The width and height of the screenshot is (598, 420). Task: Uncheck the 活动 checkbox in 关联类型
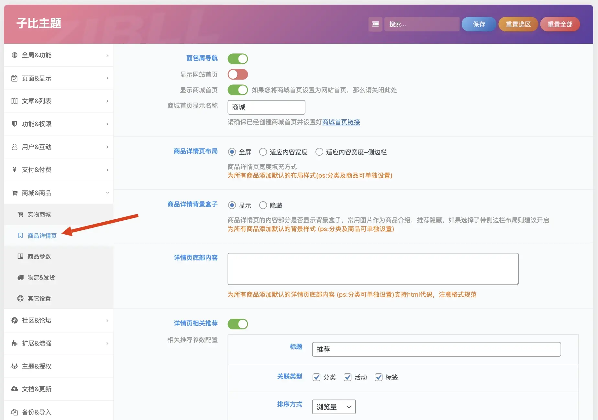click(x=348, y=377)
